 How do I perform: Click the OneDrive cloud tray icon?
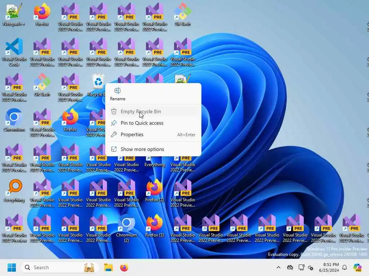click(x=290, y=267)
